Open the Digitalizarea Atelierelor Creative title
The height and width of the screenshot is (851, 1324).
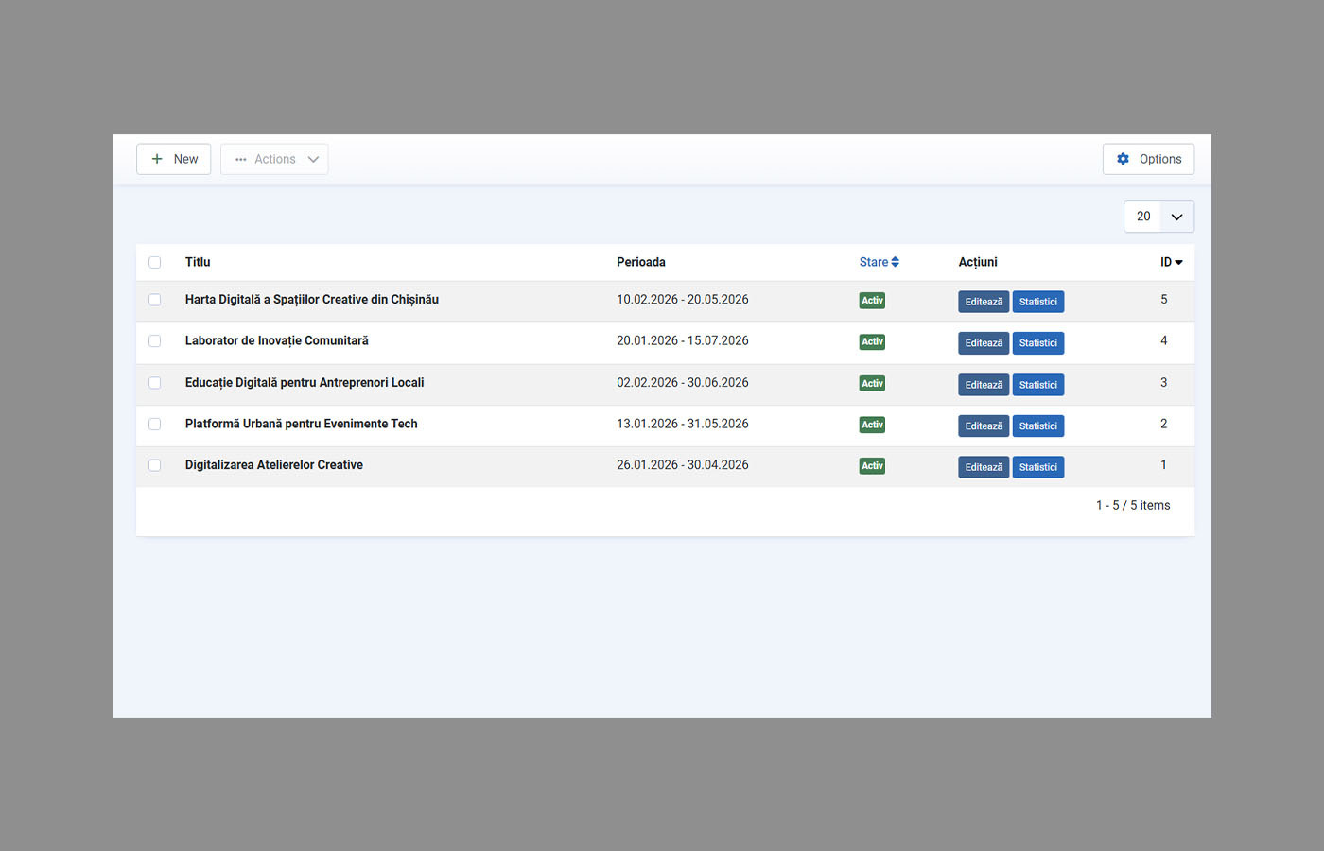click(273, 465)
